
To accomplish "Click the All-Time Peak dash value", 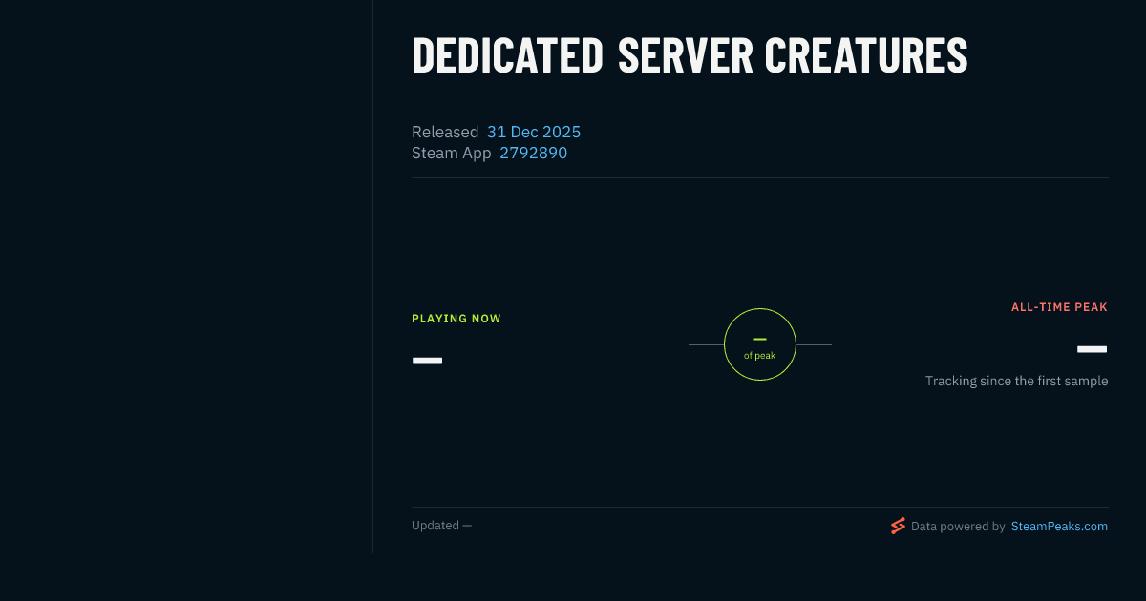I will pyautogui.click(x=1093, y=349).
